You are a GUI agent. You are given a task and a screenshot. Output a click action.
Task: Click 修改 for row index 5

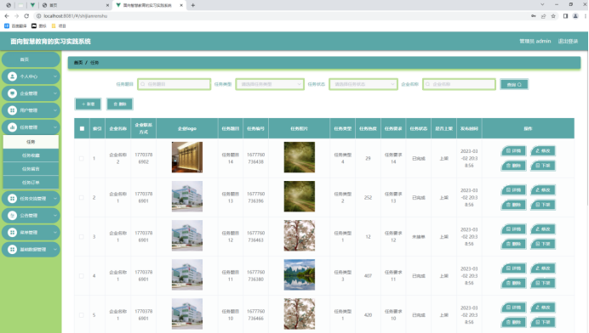click(x=543, y=308)
